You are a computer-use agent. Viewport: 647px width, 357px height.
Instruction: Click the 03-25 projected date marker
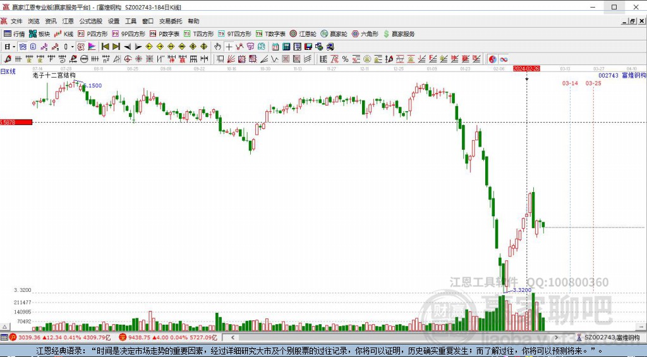(593, 83)
